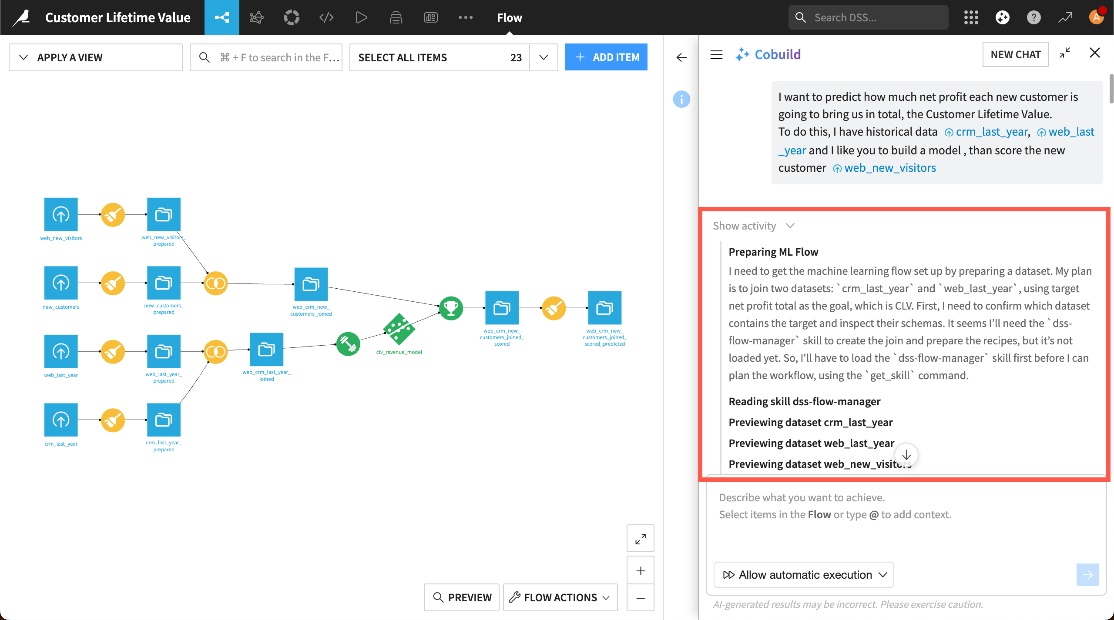Select the web_new_visitors_prepared dataset
The image size is (1114, 620).
pos(164,214)
